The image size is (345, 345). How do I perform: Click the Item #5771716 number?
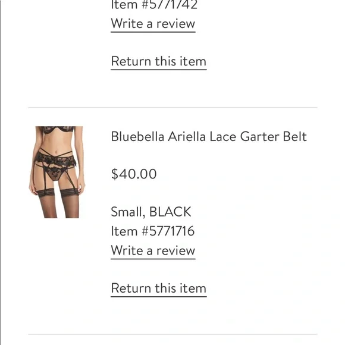tap(153, 231)
